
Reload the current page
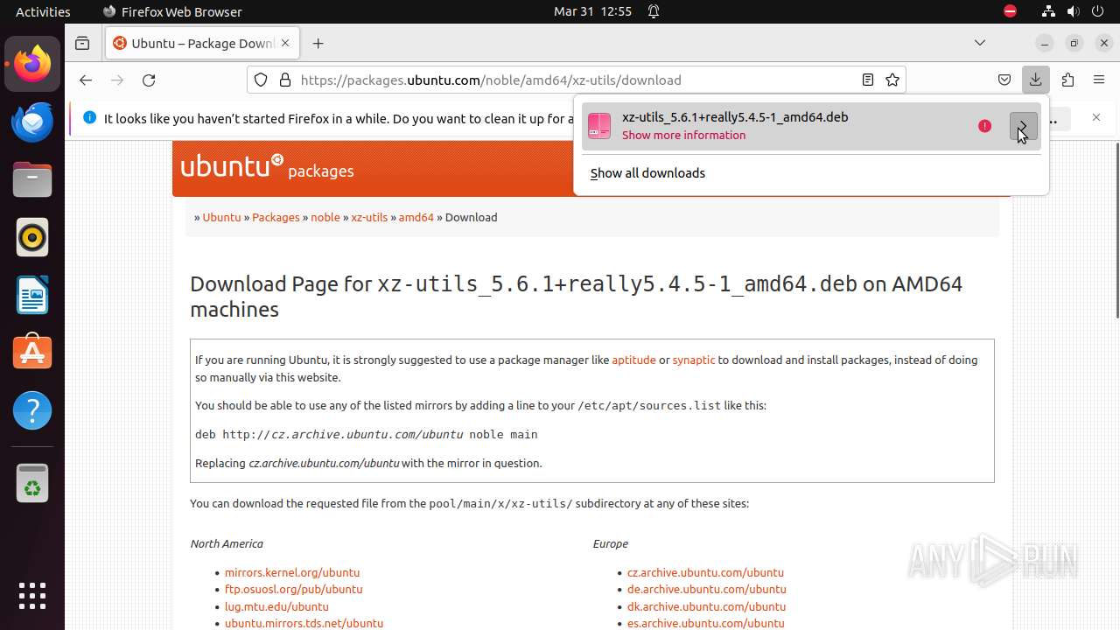click(149, 80)
